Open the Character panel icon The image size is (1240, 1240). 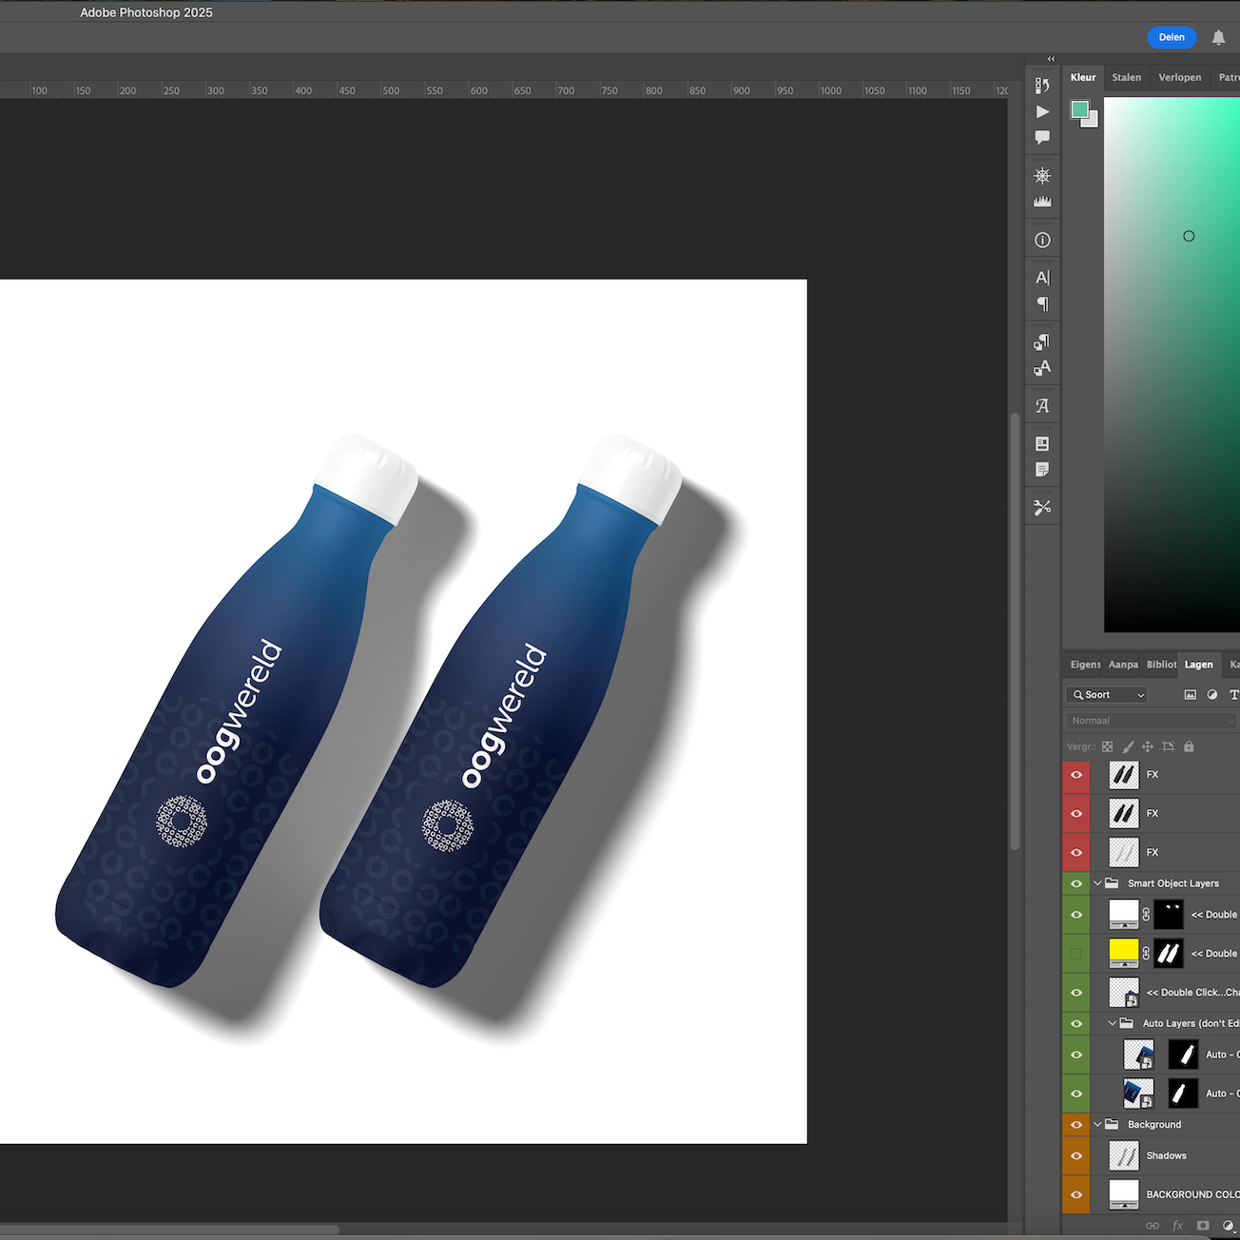tap(1042, 278)
